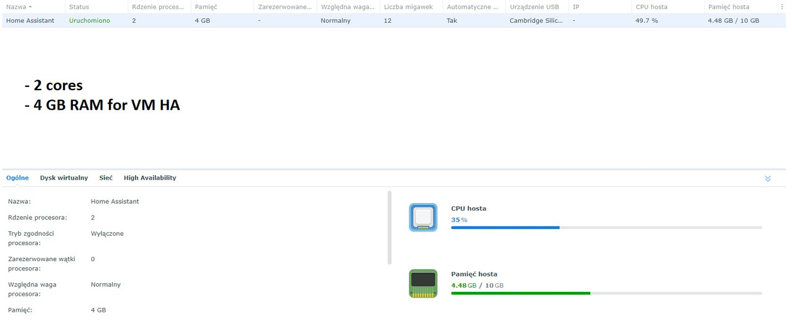The width and height of the screenshot is (792, 324).
Task: Click the Cambridge Silic... USB device cell
Action: pyautogui.click(x=536, y=20)
